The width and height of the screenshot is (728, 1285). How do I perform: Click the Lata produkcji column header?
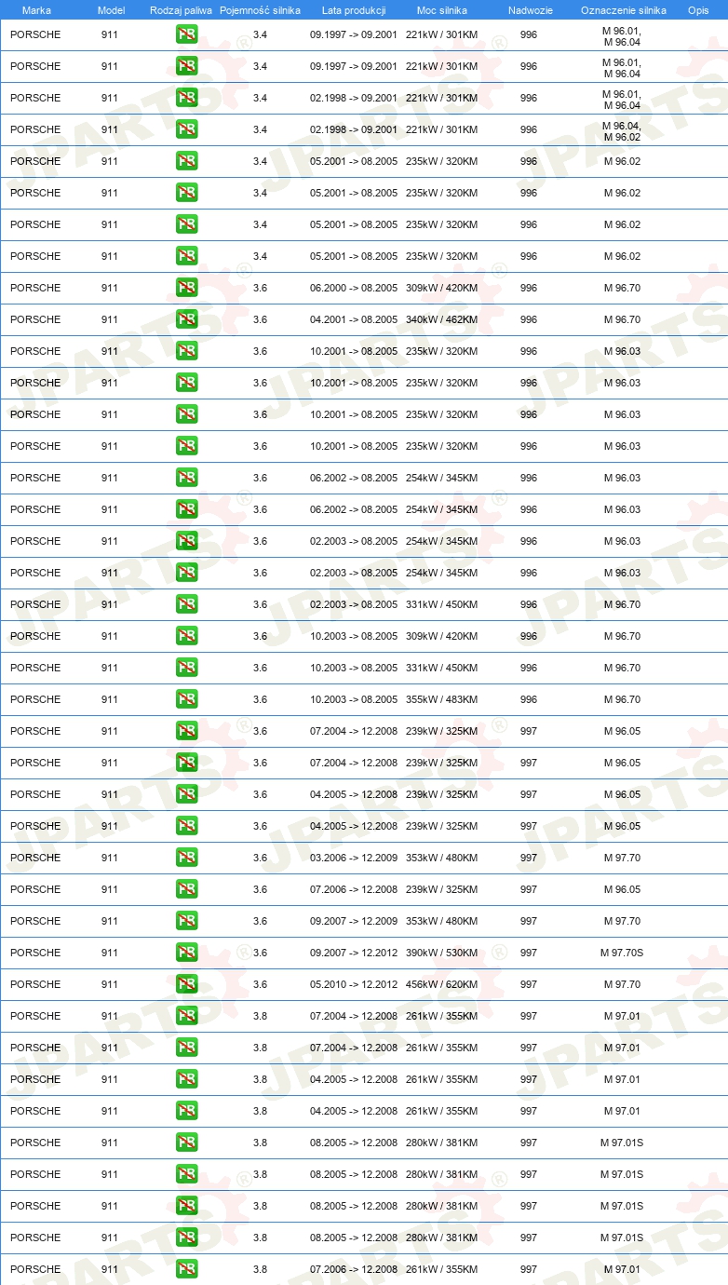354,10
